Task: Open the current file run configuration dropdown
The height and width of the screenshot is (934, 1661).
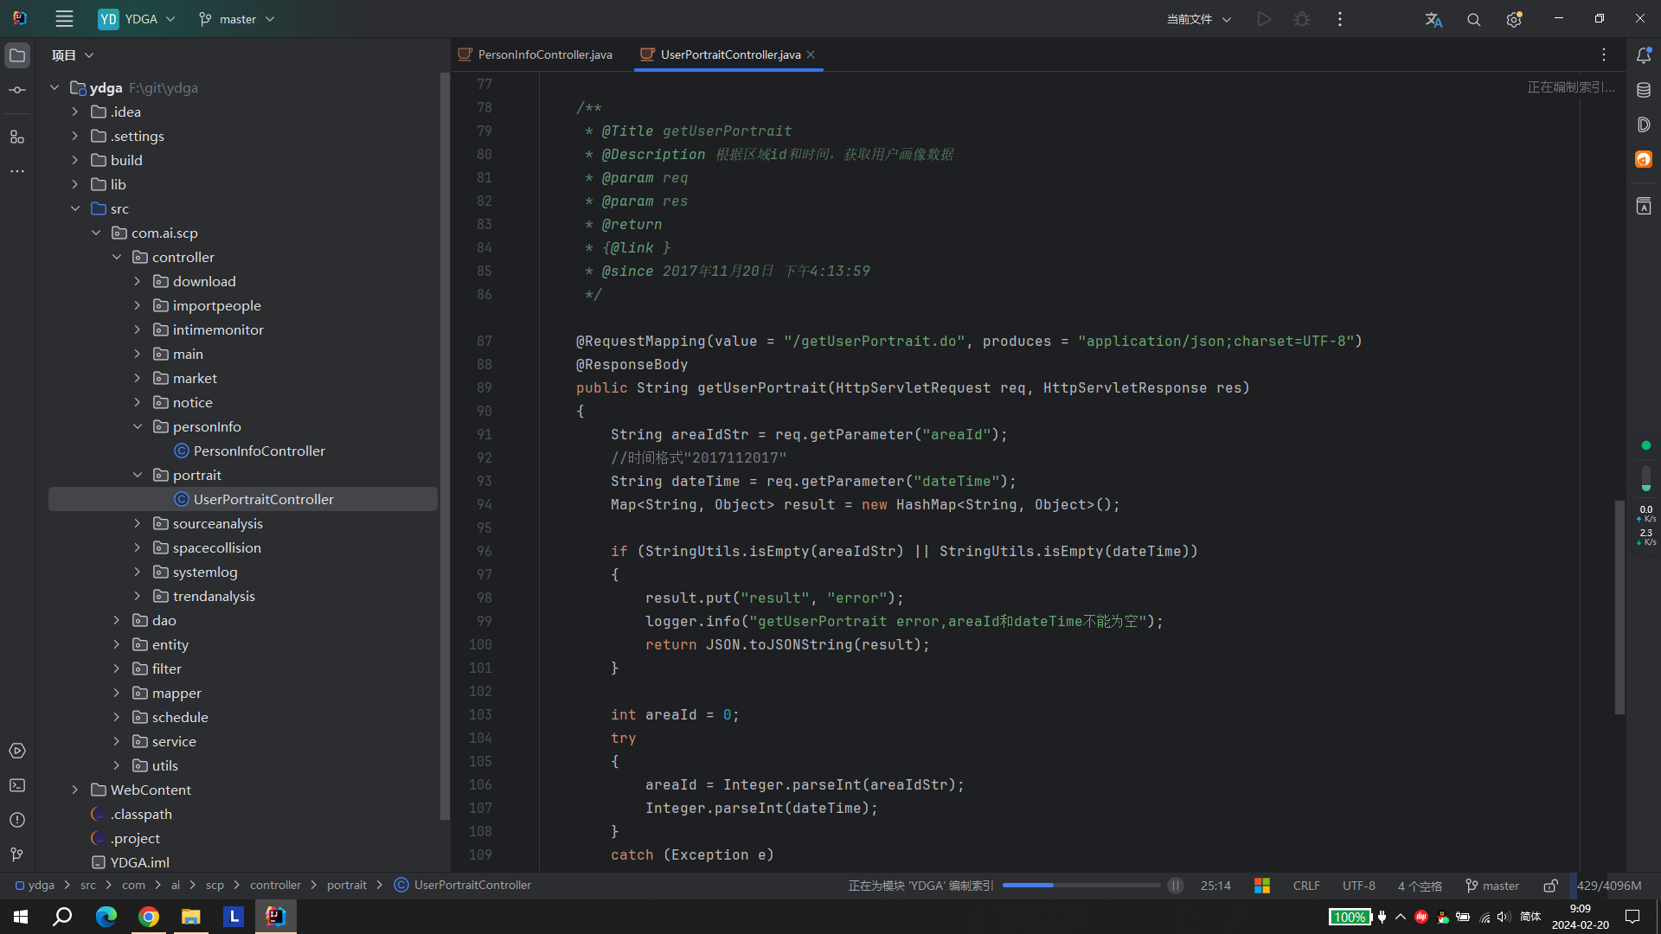Action: point(1198,19)
